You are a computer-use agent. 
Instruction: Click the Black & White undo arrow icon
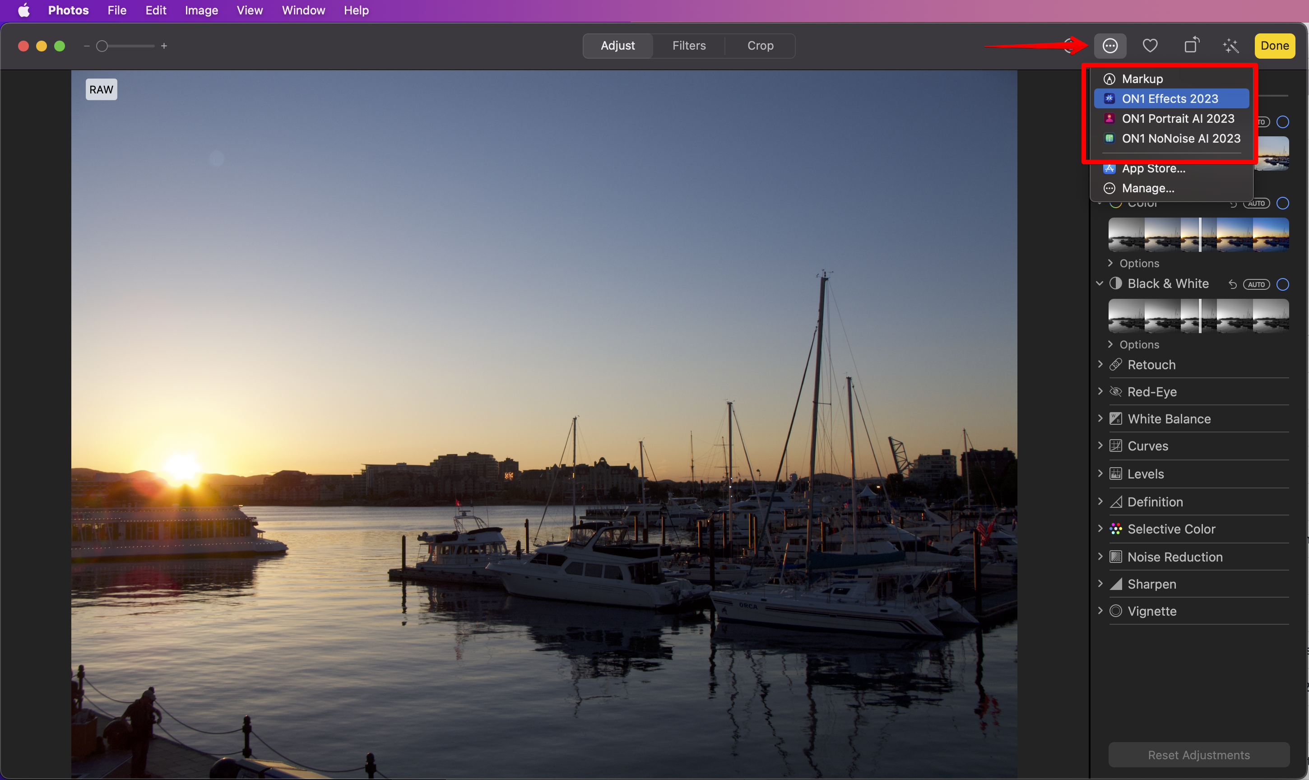[1232, 284]
